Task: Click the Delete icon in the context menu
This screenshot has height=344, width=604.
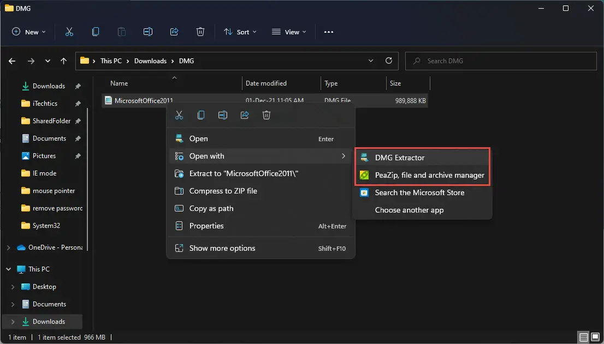Action: [267, 115]
